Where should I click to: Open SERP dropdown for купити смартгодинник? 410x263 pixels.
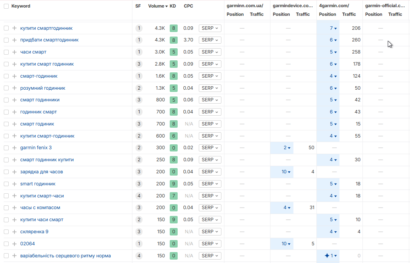coord(210,28)
